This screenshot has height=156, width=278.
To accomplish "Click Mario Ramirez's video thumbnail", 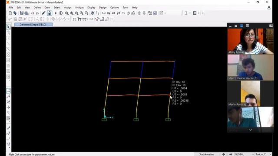I will click(x=250, y=93).
